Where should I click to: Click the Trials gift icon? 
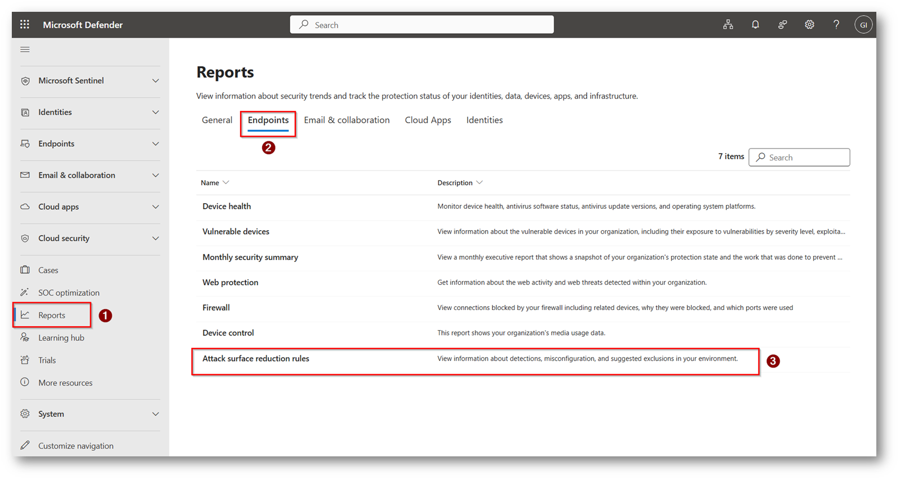25,360
